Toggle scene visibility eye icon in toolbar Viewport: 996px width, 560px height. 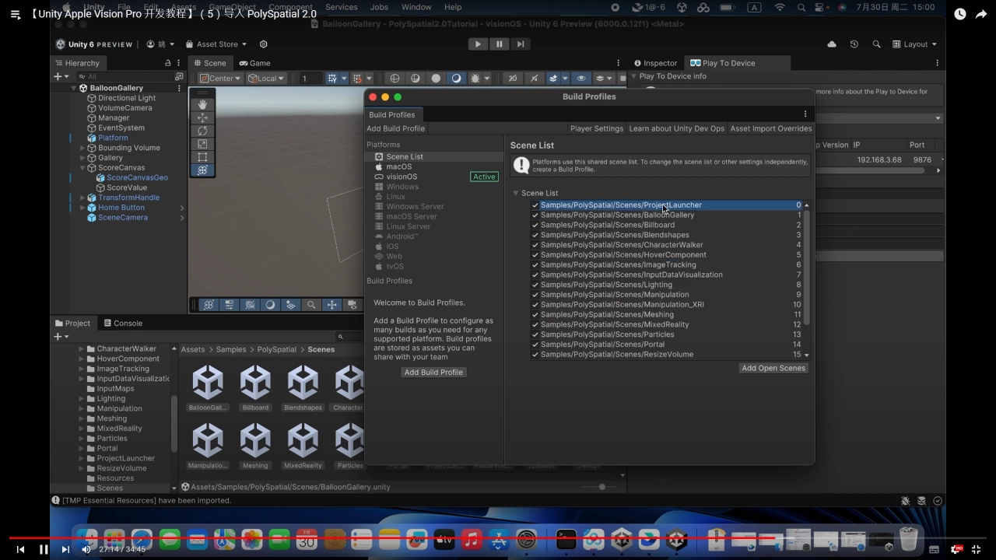(x=580, y=78)
